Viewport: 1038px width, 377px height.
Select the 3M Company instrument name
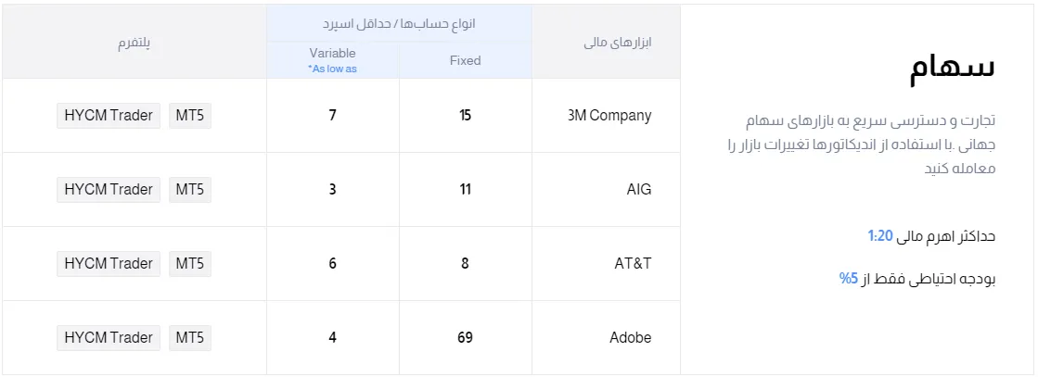pos(609,116)
